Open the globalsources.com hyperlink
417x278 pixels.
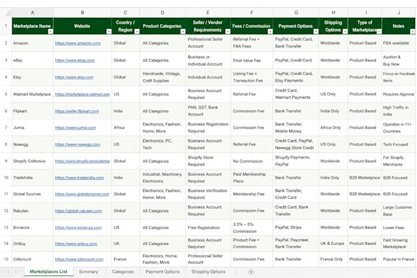coord(82,194)
